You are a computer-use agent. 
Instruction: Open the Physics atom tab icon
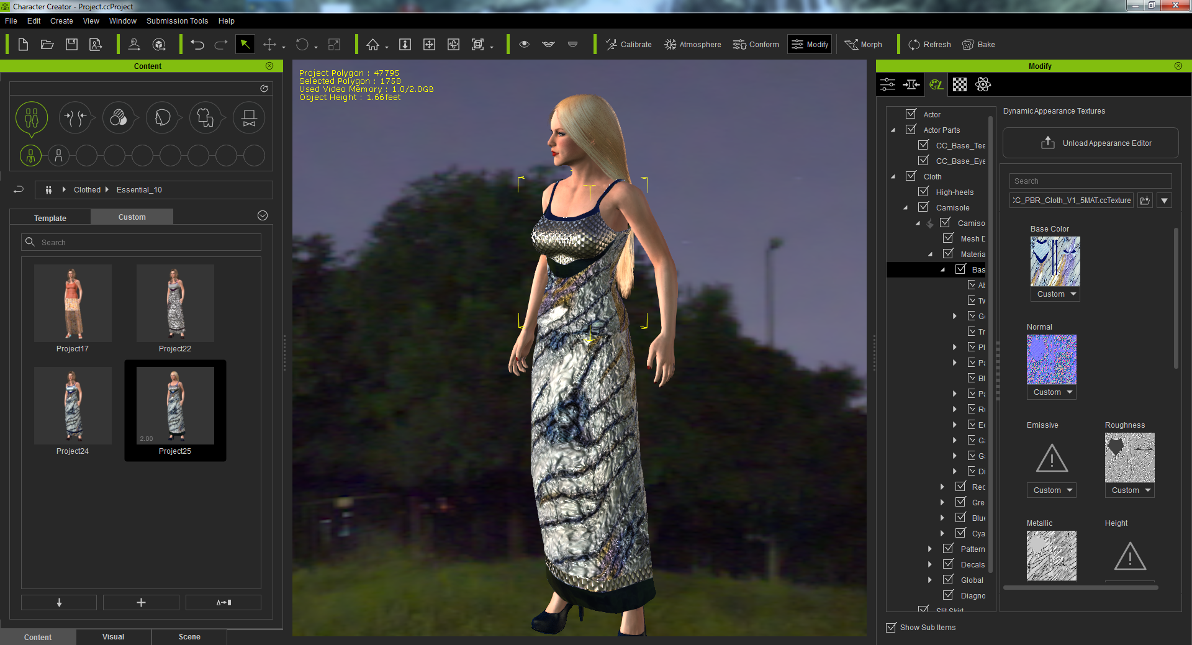[983, 84]
